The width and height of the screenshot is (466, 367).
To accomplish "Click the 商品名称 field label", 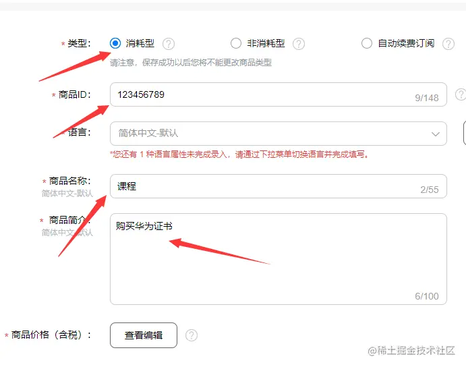I will coord(69,181).
